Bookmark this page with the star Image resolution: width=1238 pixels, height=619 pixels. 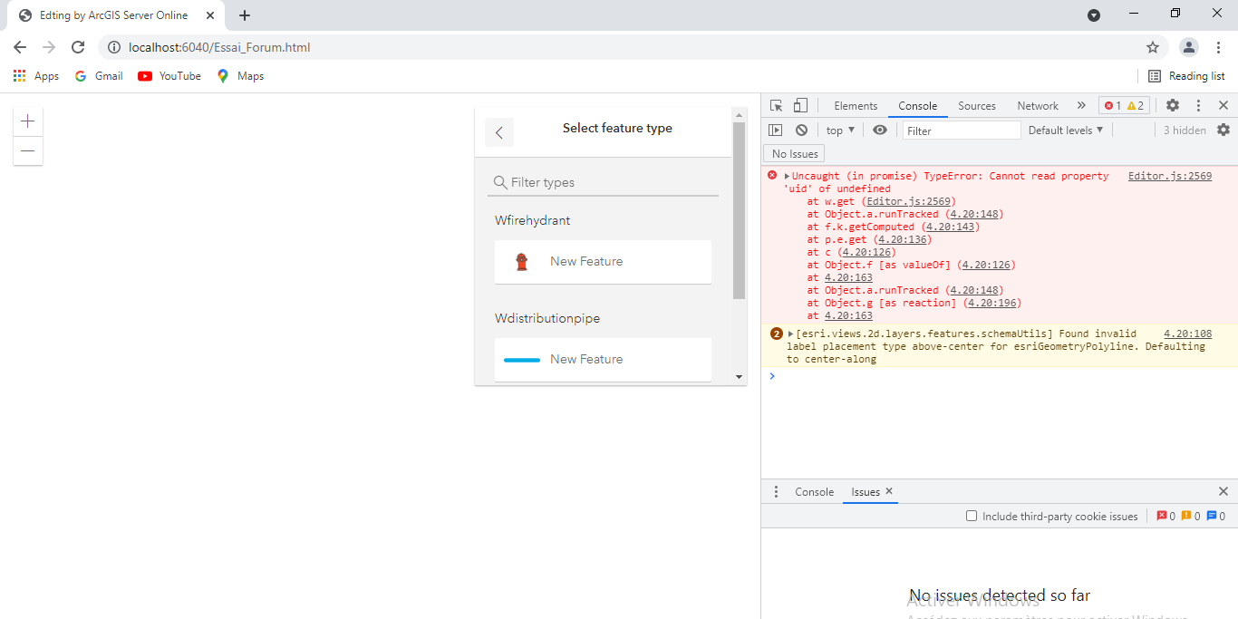coord(1153,47)
